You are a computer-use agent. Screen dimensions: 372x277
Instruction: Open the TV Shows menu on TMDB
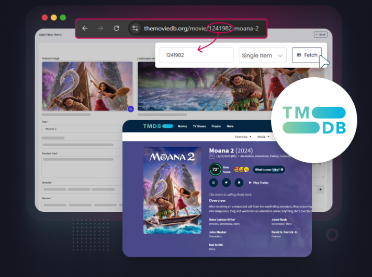199,126
